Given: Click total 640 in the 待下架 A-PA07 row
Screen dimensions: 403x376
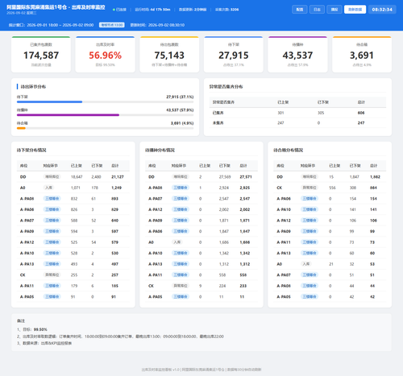Looking at the screenshot, I should [x=114, y=221].
